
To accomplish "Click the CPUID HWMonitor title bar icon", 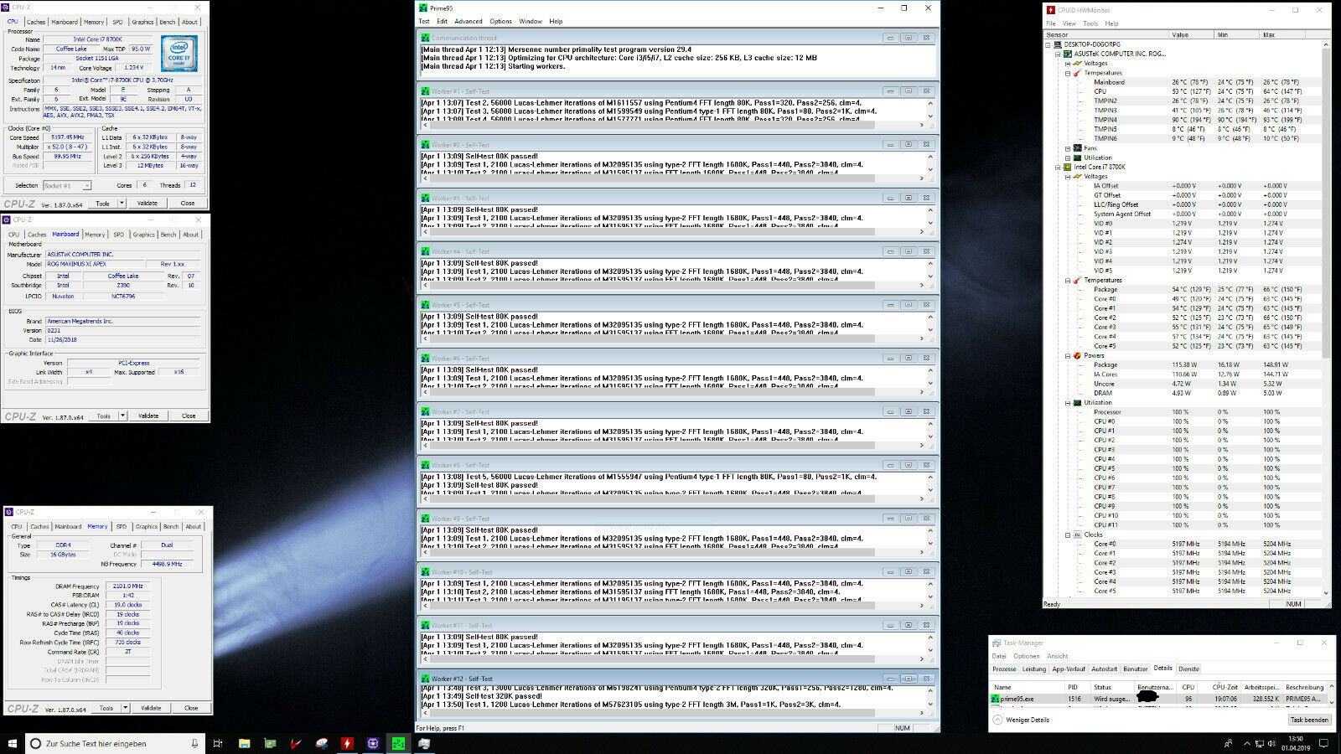I will (x=1051, y=10).
